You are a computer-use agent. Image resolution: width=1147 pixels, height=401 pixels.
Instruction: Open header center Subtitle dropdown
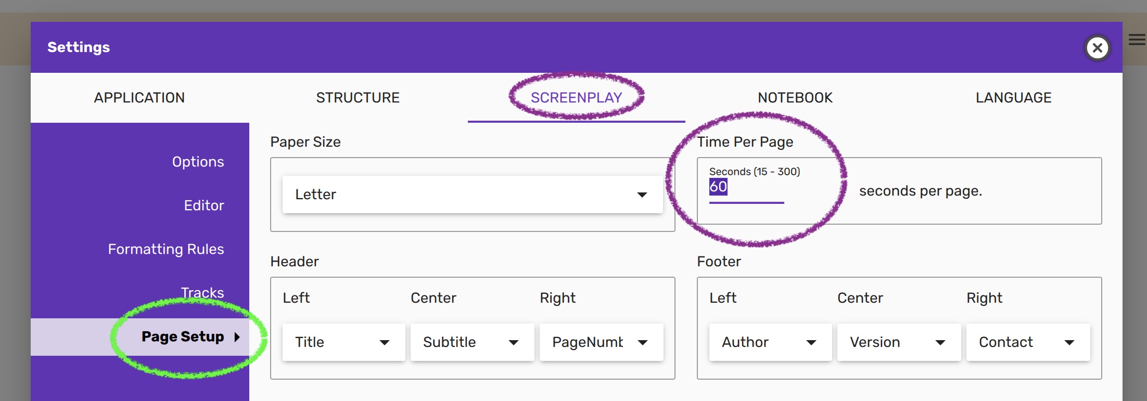472,342
